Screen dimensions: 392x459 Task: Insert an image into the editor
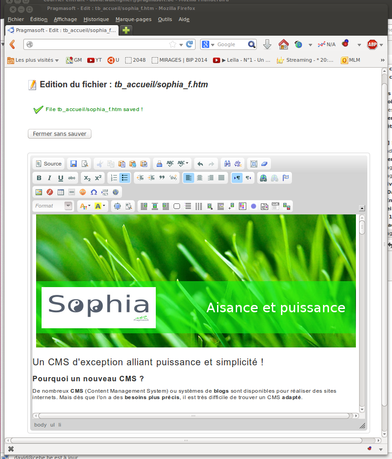coord(39,192)
